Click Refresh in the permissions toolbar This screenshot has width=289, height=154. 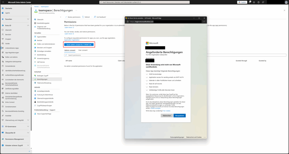pyautogui.click(x=86, y=17)
